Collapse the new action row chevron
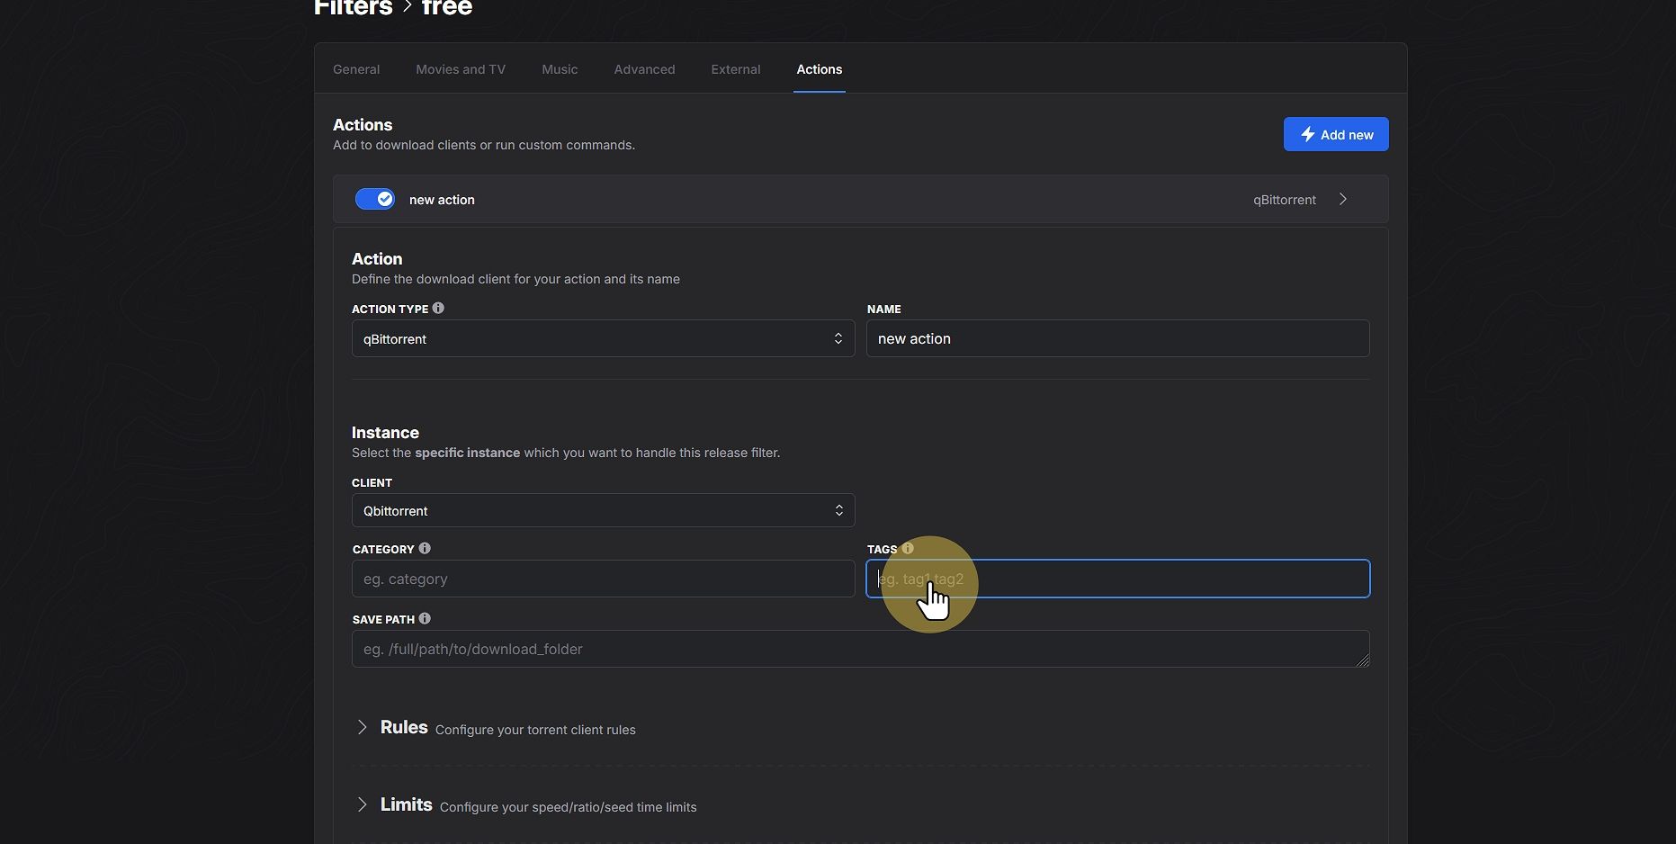The height and width of the screenshot is (844, 1676). click(1343, 199)
